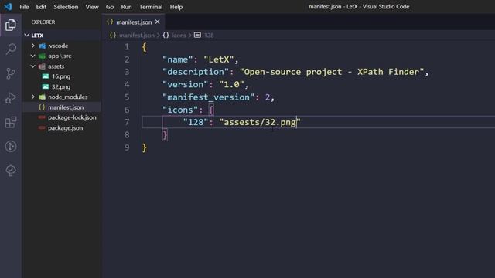Click the breadcrumb icons object symbol
This screenshot has height=278, width=495.
click(x=166, y=36)
